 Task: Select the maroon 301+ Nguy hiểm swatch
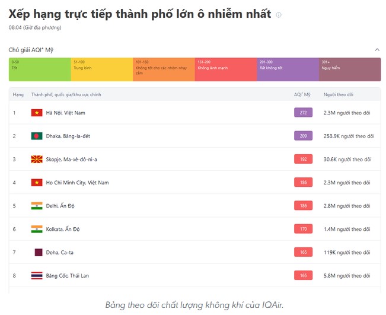point(350,69)
